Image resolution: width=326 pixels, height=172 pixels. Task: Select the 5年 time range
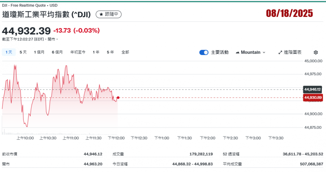tap(110, 52)
